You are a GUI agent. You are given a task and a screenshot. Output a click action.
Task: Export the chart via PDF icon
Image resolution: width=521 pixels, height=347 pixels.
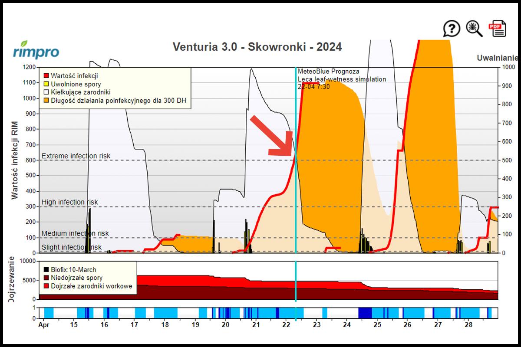(x=498, y=29)
